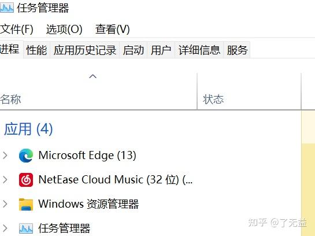This screenshot has width=315, height=236.
Task: Expand the Microsoft Edge process group
Action: [5, 156]
